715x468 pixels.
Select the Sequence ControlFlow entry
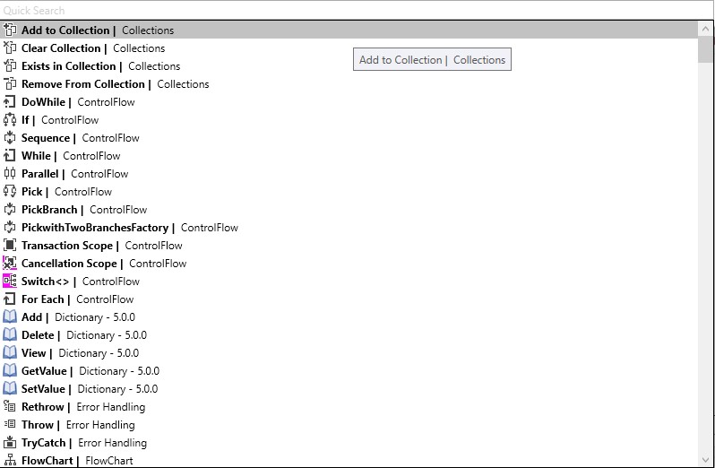[x=80, y=138]
